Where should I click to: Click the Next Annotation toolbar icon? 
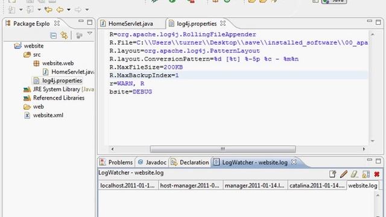coord(11,10)
